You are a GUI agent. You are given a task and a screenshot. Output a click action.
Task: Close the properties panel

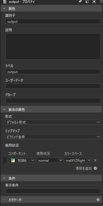[101, 1]
